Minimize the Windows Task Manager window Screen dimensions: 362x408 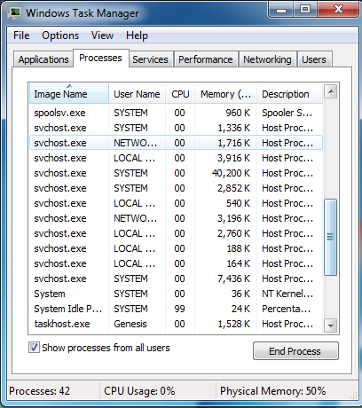280,11
